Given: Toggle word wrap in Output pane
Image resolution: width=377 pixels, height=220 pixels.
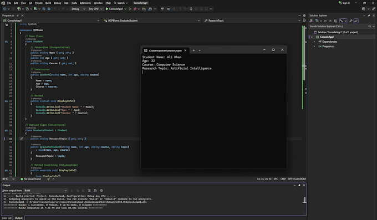Looking at the screenshot, I should click(x=95, y=191).
